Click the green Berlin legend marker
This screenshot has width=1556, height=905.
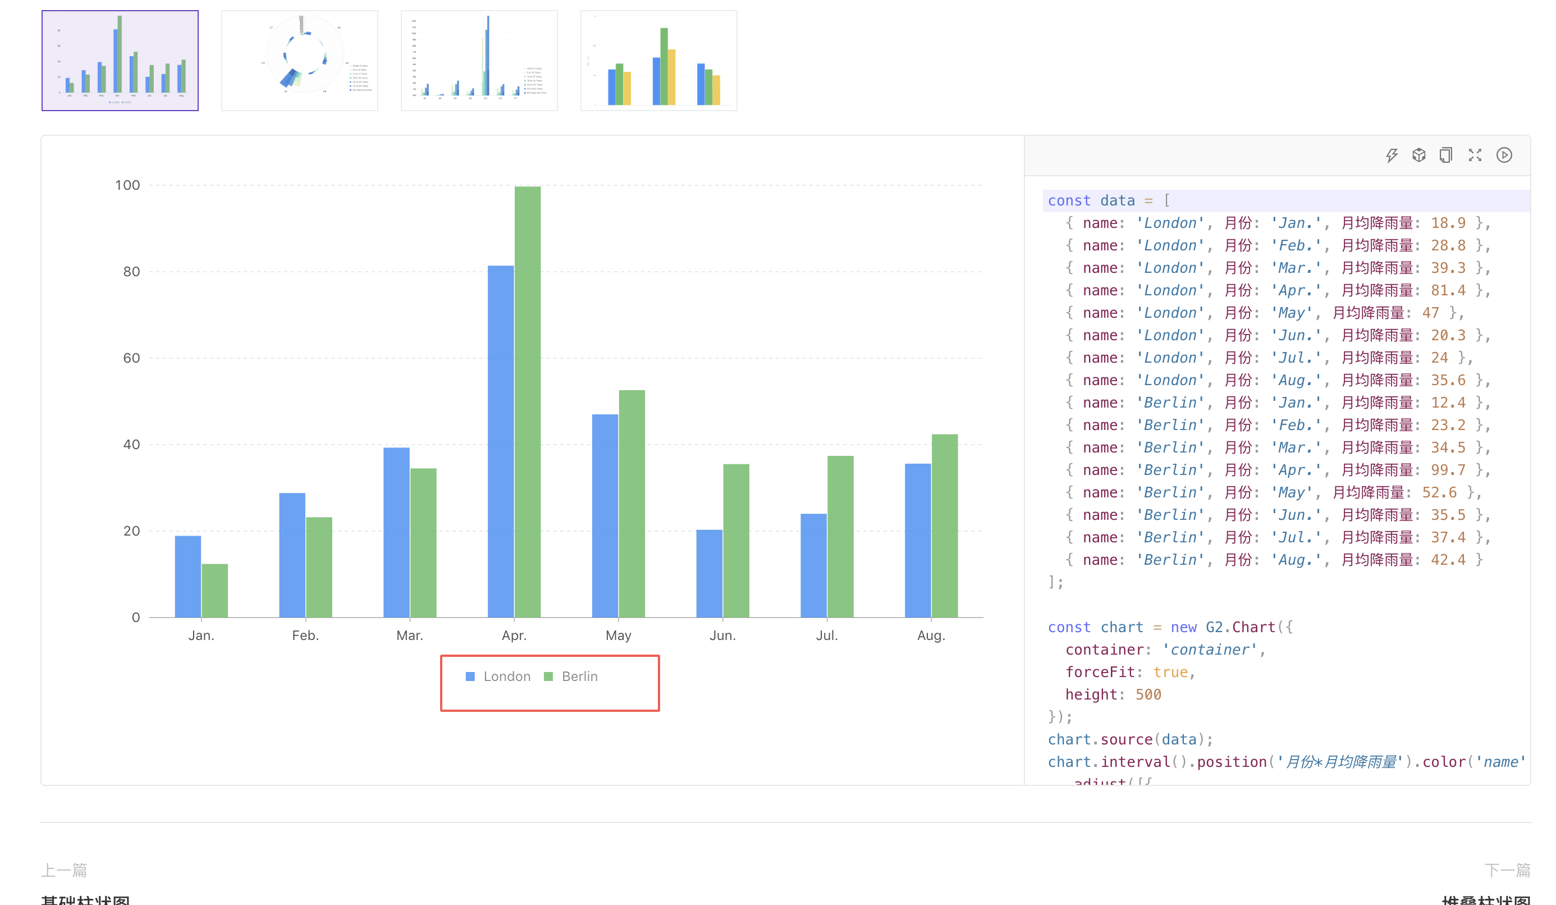[x=548, y=677]
